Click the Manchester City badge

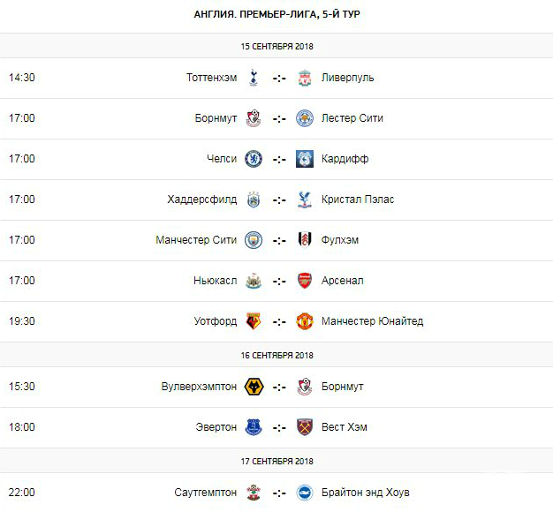pyautogui.click(x=254, y=240)
